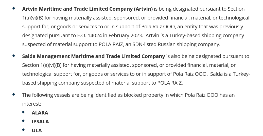Click the diamond bullet next to IPSALA
The width and height of the screenshot is (263, 136).
click(23, 121)
